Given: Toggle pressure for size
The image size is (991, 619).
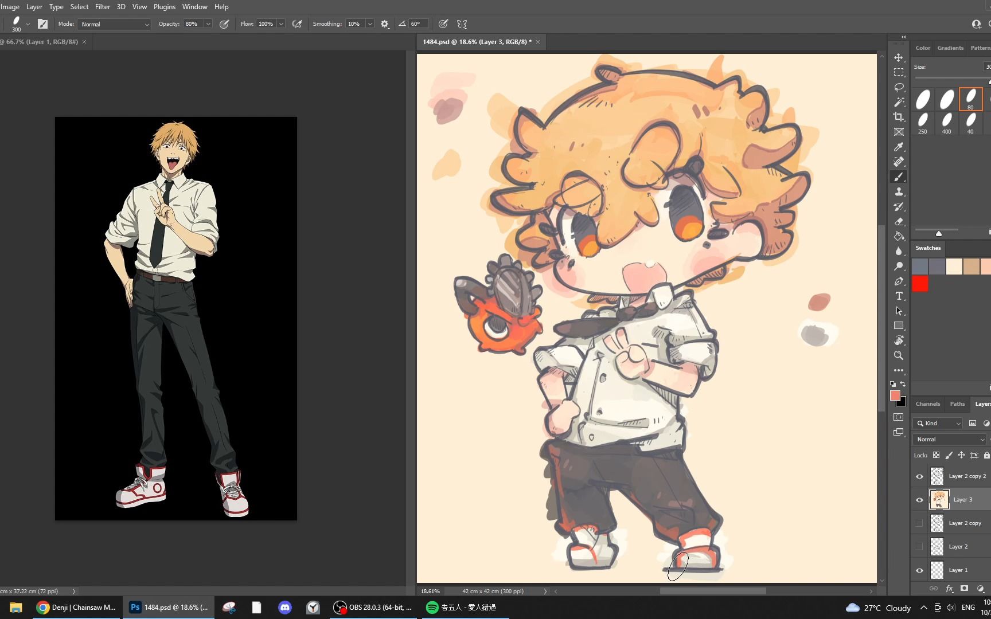Looking at the screenshot, I should point(443,24).
